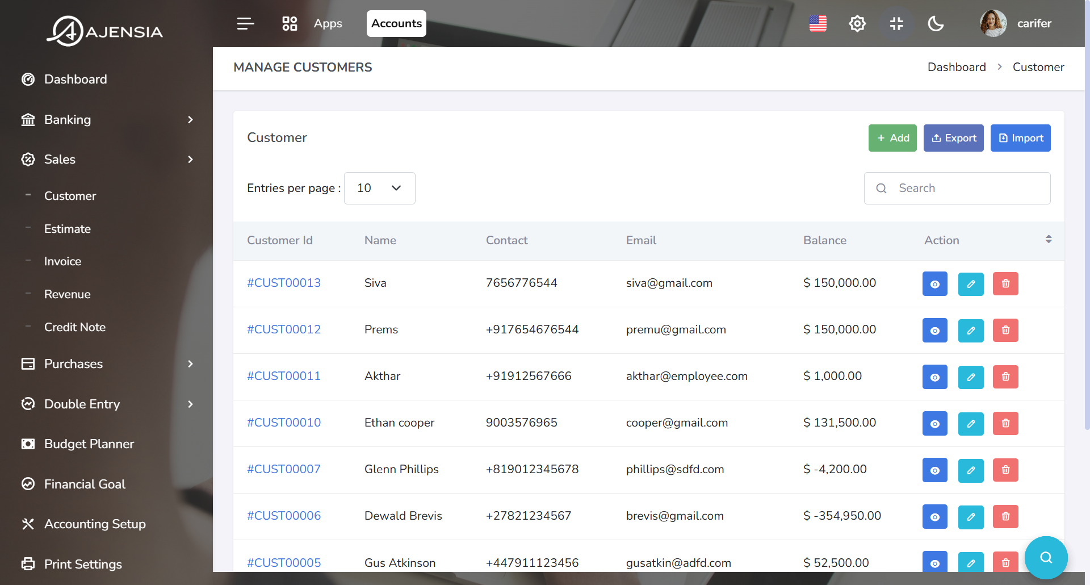View Glenn Phillips record with eye icon
Viewport: 1090px width, 585px height.
[934, 470]
